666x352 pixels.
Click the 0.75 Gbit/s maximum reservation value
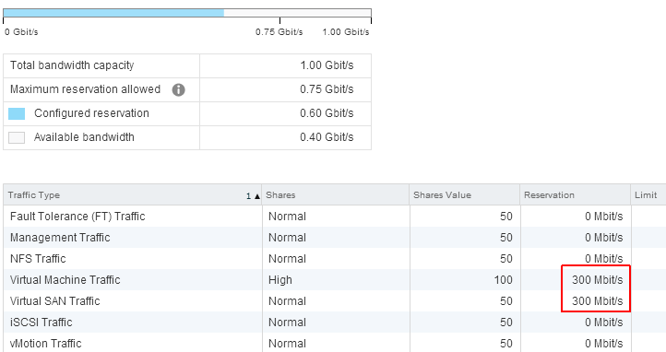(327, 89)
